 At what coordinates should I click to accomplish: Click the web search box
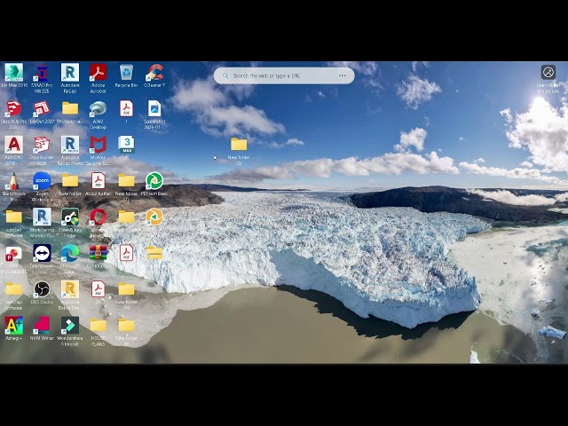[284, 75]
